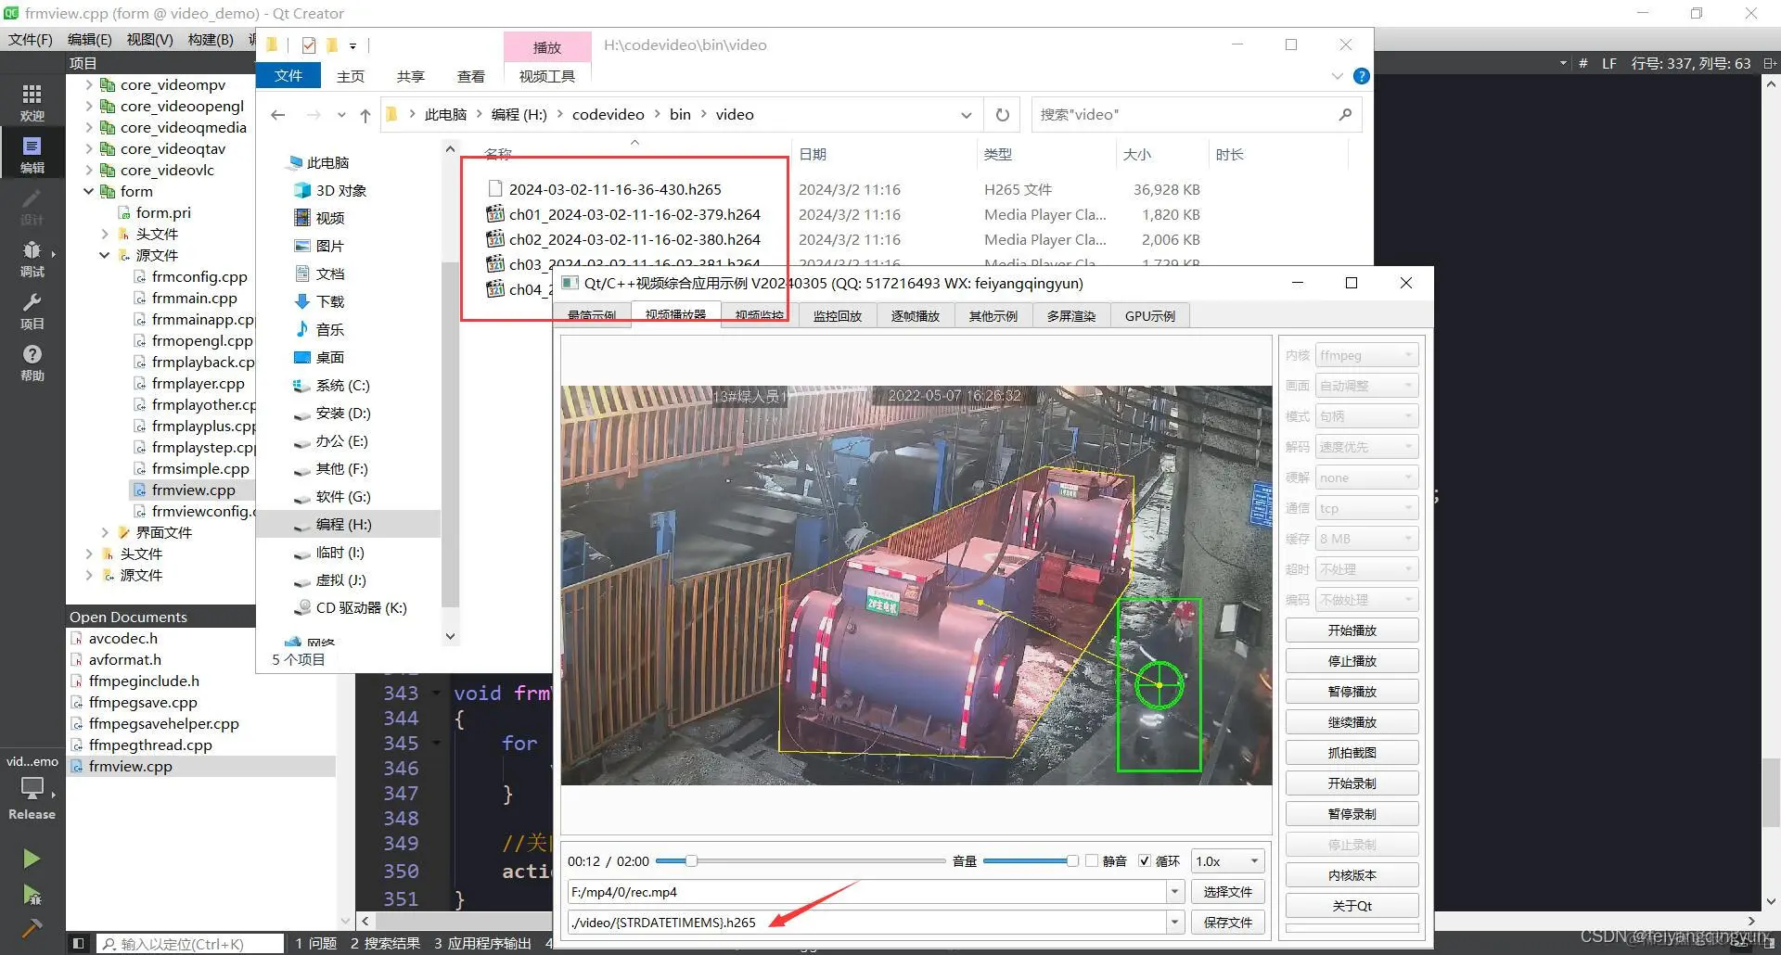Go back in the Explorer navigation
The width and height of the screenshot is (1781, 955).
[x=277, y=115]
